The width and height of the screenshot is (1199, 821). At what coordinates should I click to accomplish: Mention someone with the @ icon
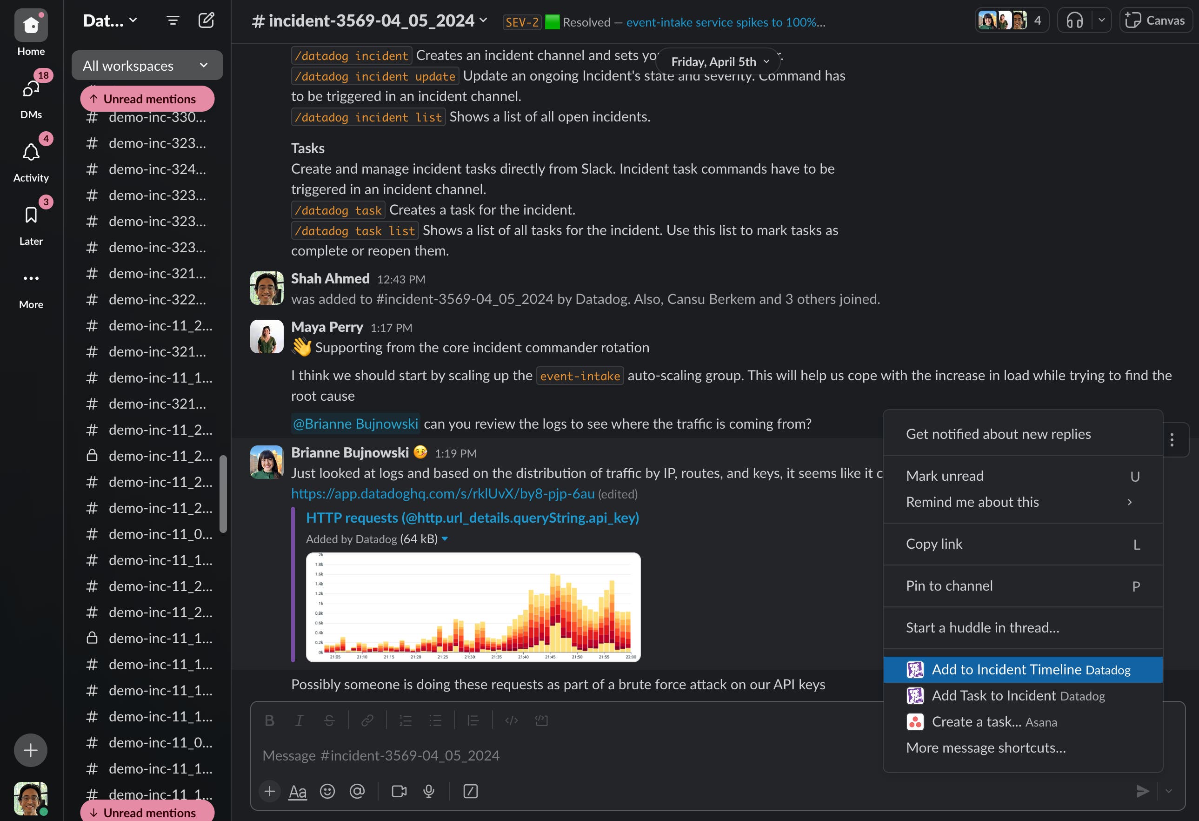click(358, 791)
